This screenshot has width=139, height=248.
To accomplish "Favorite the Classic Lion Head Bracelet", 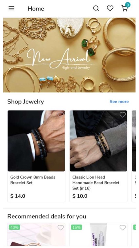I will click(123, 115).
